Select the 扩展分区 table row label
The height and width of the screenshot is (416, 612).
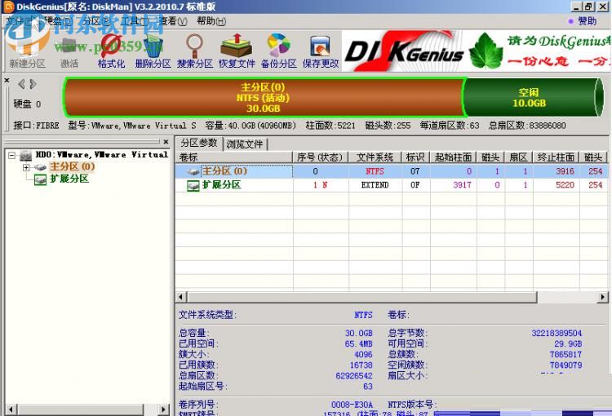tap(222, 185)
